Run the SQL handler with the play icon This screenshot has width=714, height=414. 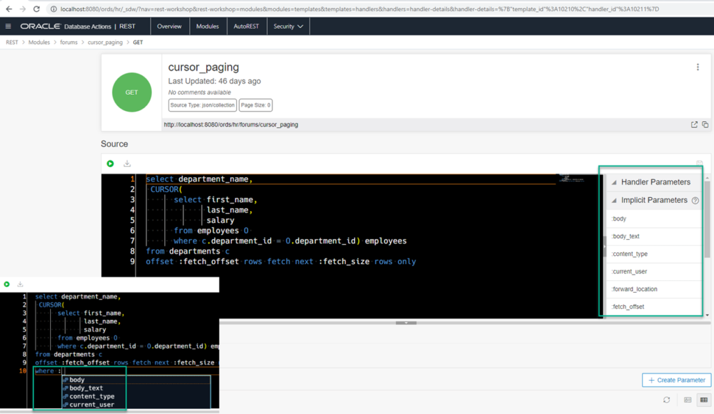(110, 163)
